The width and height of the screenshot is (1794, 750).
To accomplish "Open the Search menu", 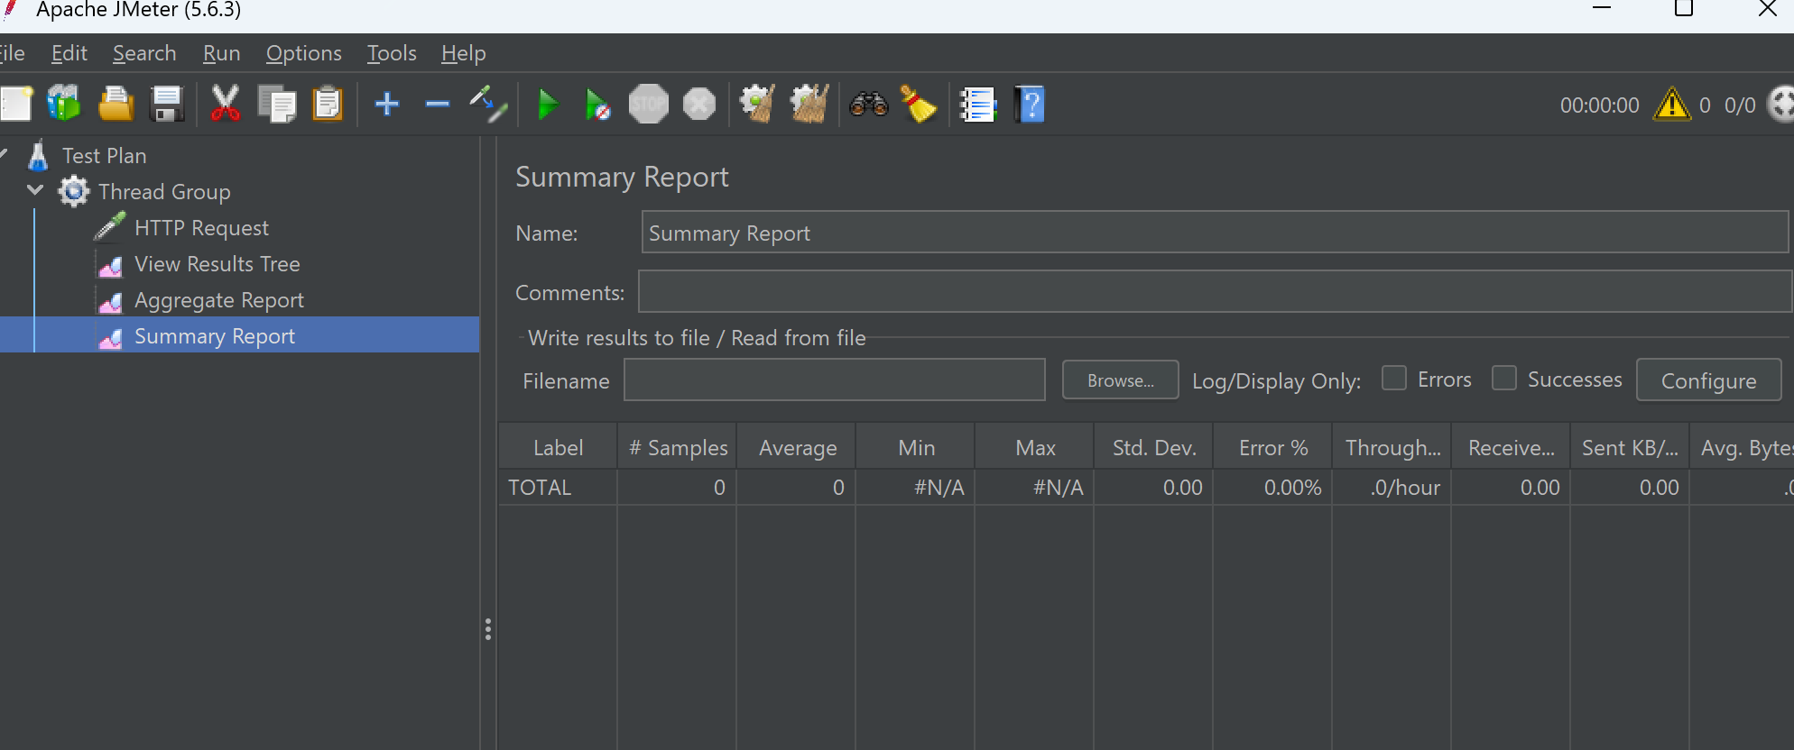I will (144, 53).
